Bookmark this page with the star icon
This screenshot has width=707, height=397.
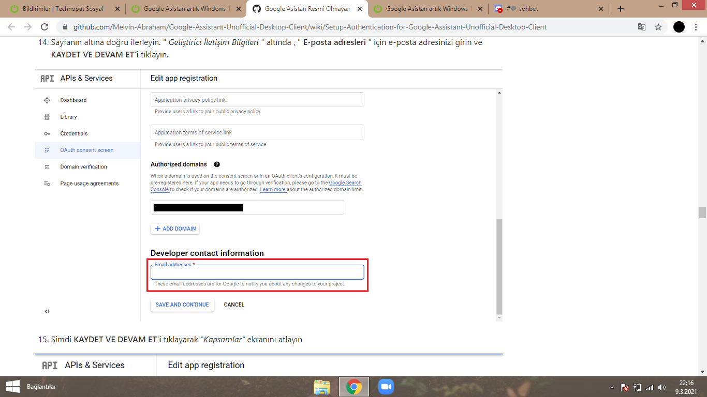click(658, 27)
